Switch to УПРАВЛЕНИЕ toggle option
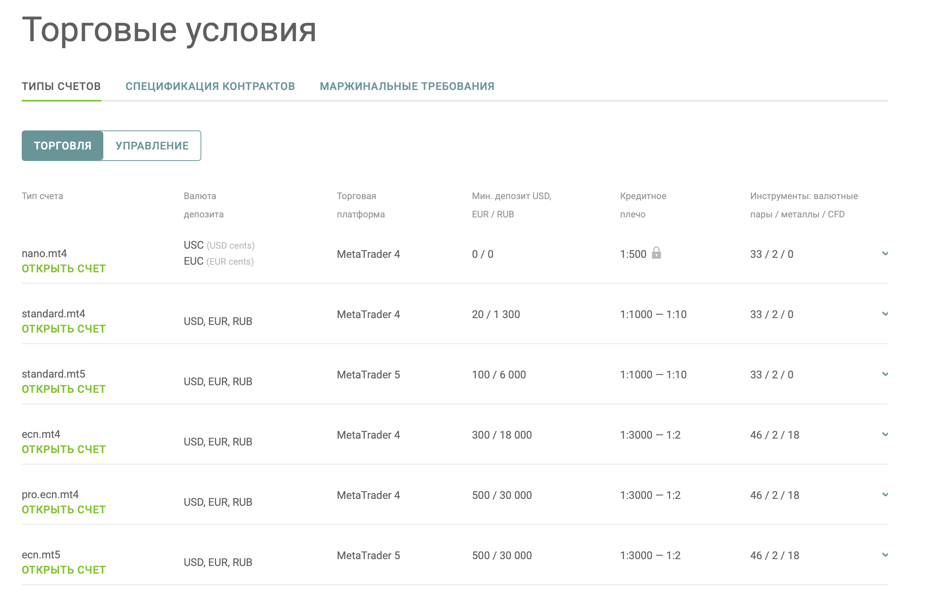The width and height of the screenshot is (934, 595). coord(152,146)
